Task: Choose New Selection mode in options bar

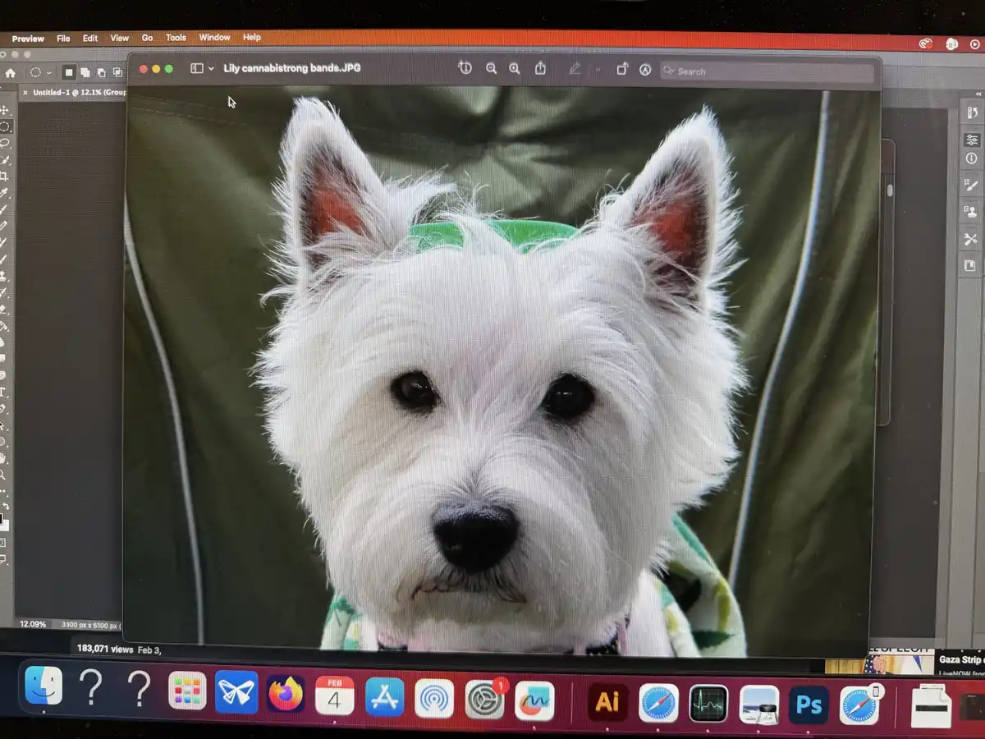Action: (69, 72)
